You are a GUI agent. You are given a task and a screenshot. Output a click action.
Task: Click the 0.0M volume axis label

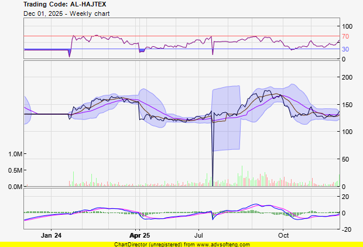coord(15,187)
